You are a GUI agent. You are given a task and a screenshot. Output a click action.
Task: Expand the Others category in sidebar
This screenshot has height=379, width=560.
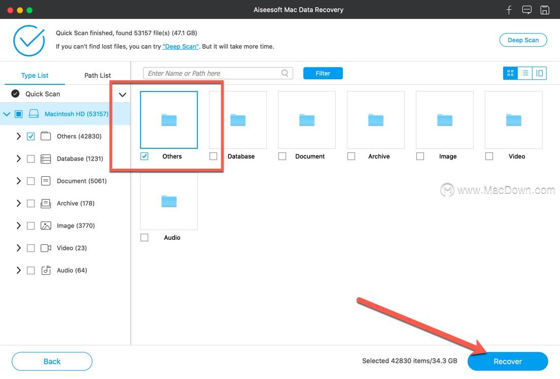click(x=19, y=136)
